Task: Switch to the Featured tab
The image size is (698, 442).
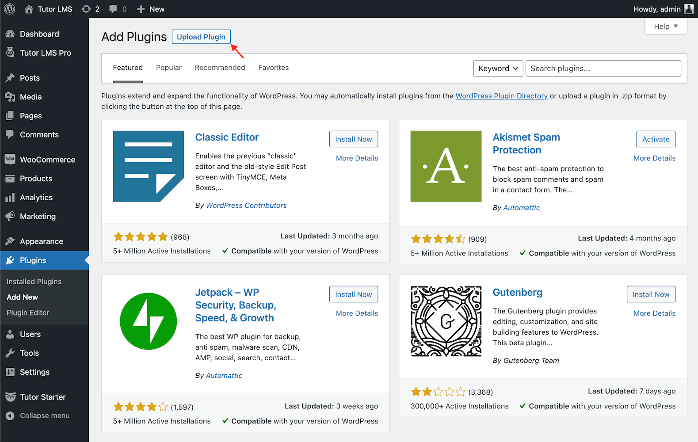Action: point(128,68)
